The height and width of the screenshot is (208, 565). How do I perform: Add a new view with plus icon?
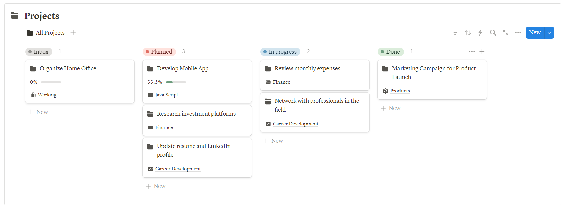(x=73, y=32)
